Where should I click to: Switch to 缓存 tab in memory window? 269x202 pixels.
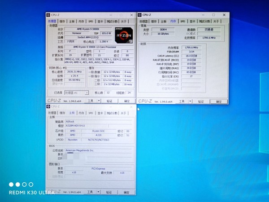[x=154, y=21]
